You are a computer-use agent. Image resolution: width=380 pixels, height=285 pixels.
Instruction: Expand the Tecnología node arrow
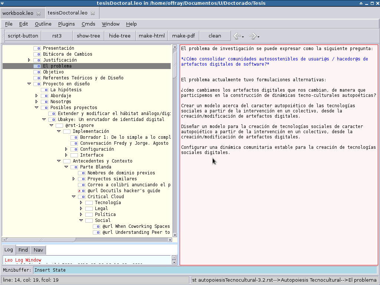pyautogui.click(x=81, y=203)
